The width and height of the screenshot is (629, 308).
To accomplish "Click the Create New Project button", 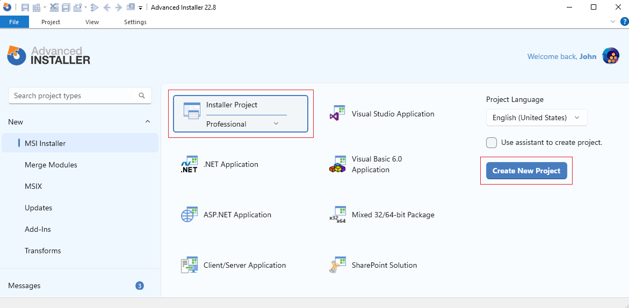I will [526, 171].
